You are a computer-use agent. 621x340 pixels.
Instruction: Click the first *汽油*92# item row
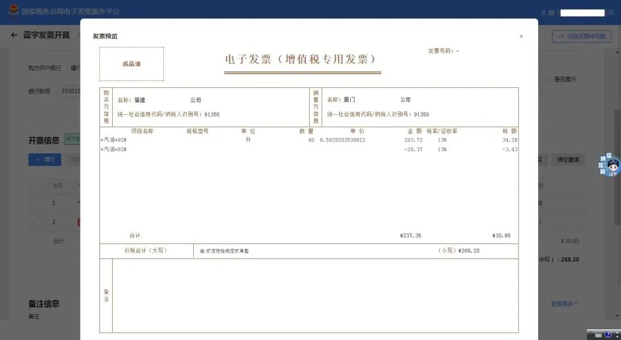[114, 140]
